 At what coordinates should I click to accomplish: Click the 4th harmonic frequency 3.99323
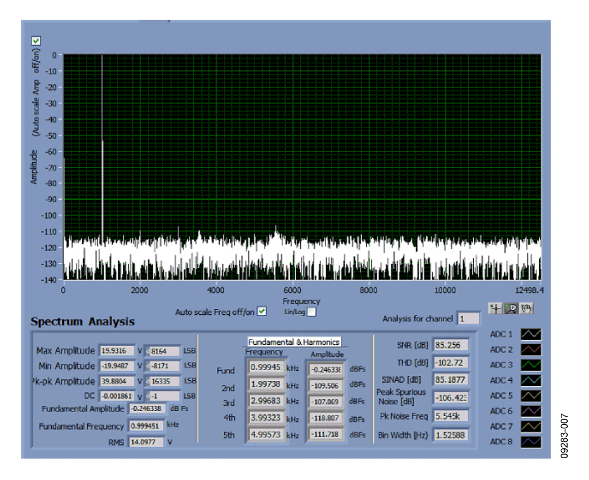coord(266,418)
